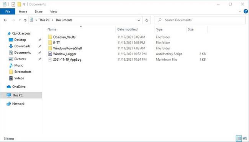Click the OneDrive cloud icon
The height and width of the screenshot is (142, 249).
pyautogui.click(x=9, y=87)
